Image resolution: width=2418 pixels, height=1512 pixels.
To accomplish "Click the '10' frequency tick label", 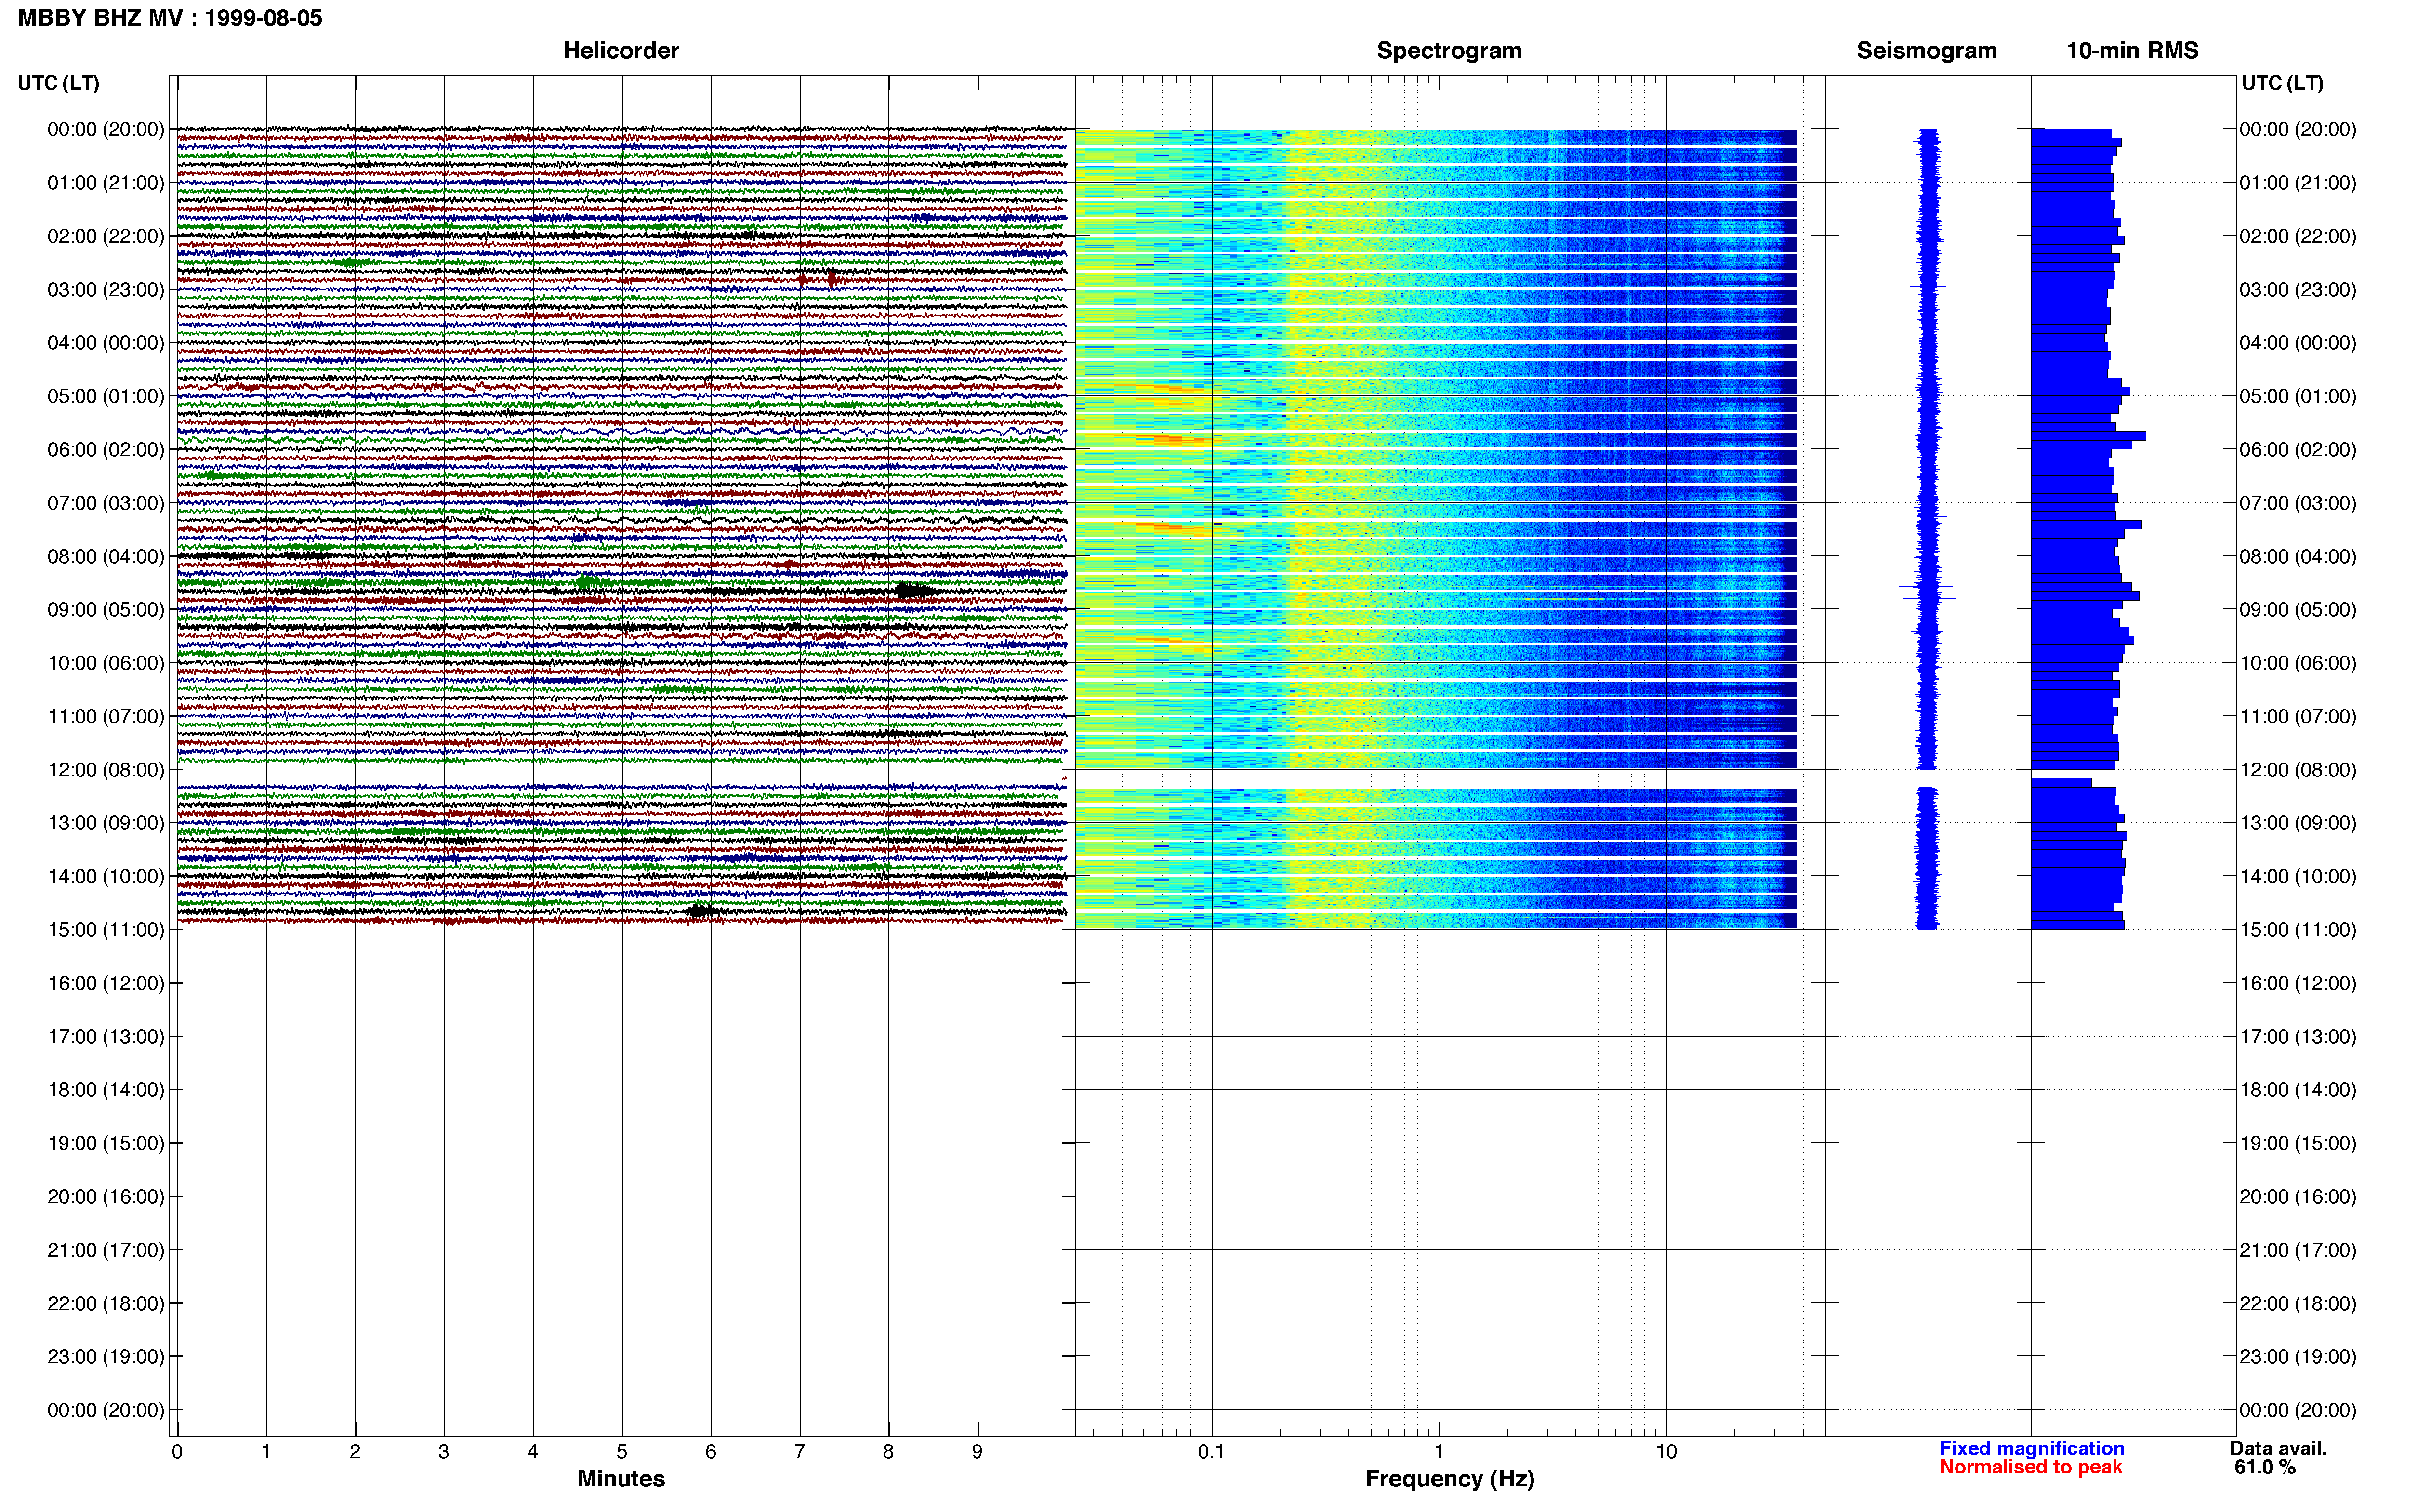I will pyautogui.click(x=1666, y=1452).
